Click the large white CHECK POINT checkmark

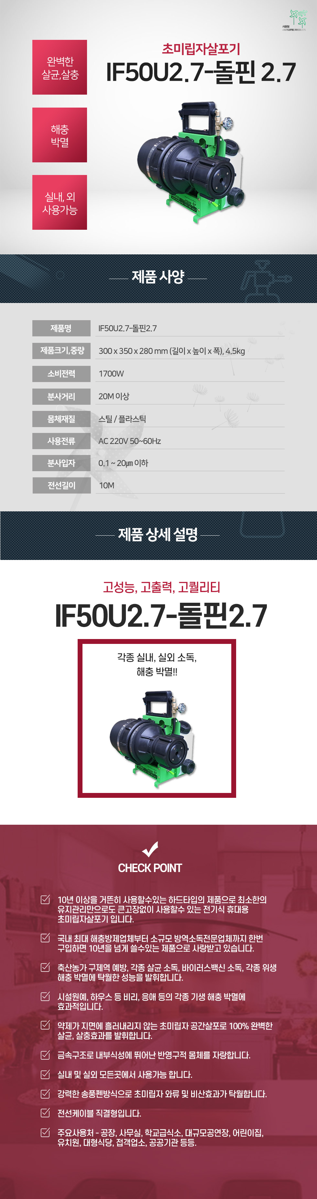click(150, 849)
